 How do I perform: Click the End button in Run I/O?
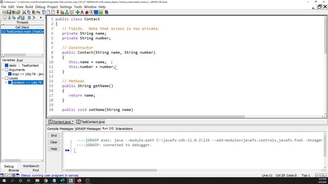tap(54, 135)
